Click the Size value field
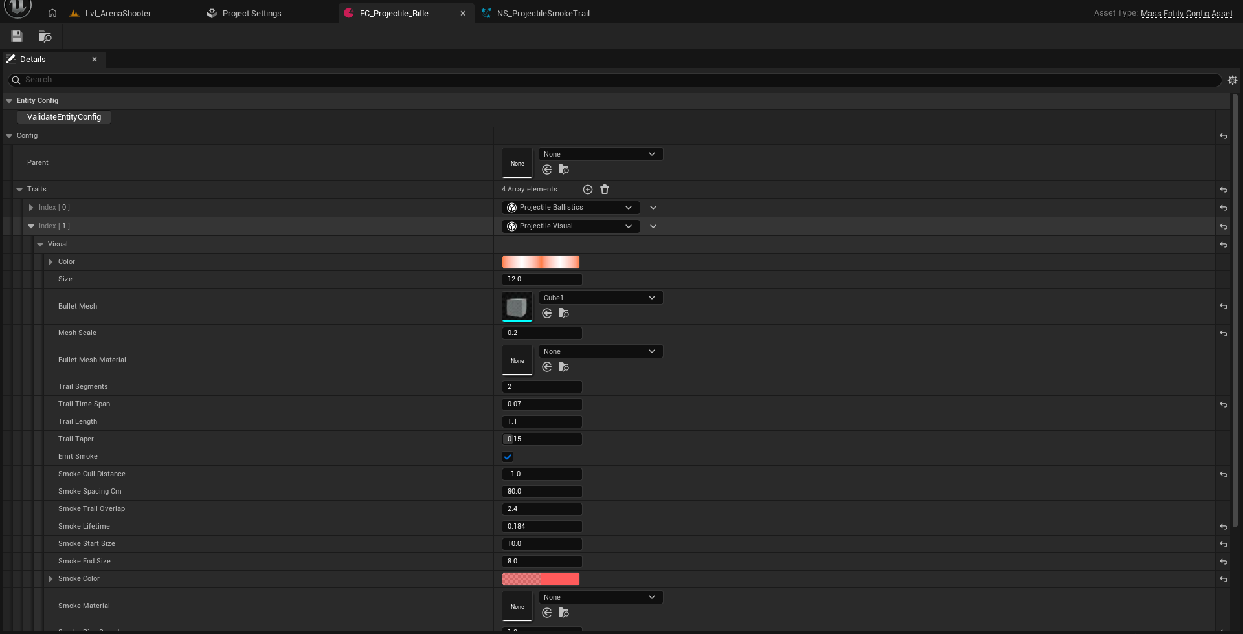 [x=542, y=279]
